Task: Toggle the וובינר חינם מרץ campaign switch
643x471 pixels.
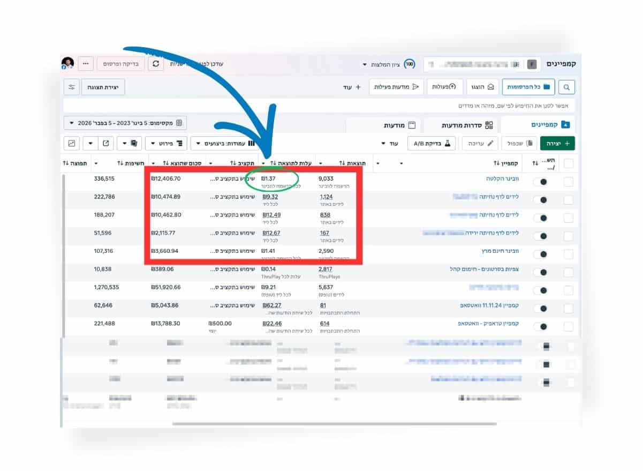Action: [x=541, y=255]
